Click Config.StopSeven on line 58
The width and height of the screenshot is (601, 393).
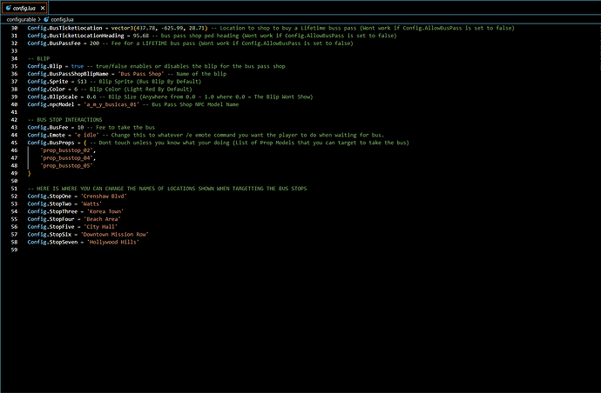52,243
